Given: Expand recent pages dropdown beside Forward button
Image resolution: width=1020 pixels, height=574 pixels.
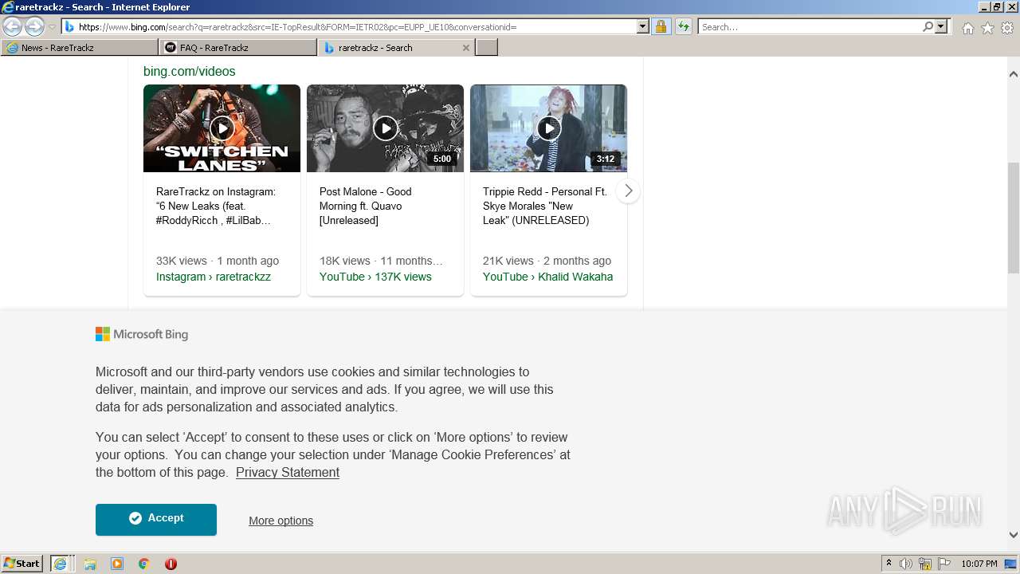Looking at the screenshot, I should 52,27.
